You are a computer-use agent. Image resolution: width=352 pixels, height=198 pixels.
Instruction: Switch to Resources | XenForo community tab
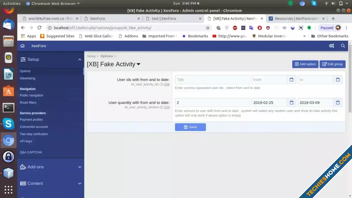tap(297, 19)
